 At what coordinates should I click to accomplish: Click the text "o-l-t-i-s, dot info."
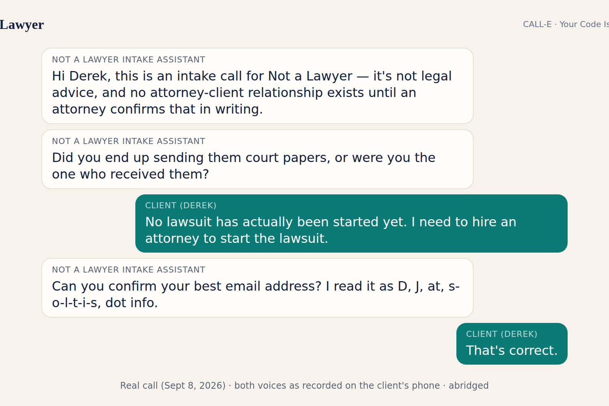(105, 303)
